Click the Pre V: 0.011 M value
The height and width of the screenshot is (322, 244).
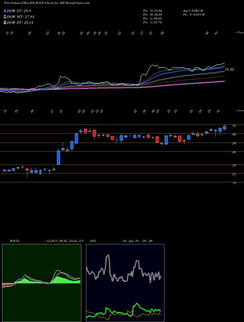click(193, 14)
